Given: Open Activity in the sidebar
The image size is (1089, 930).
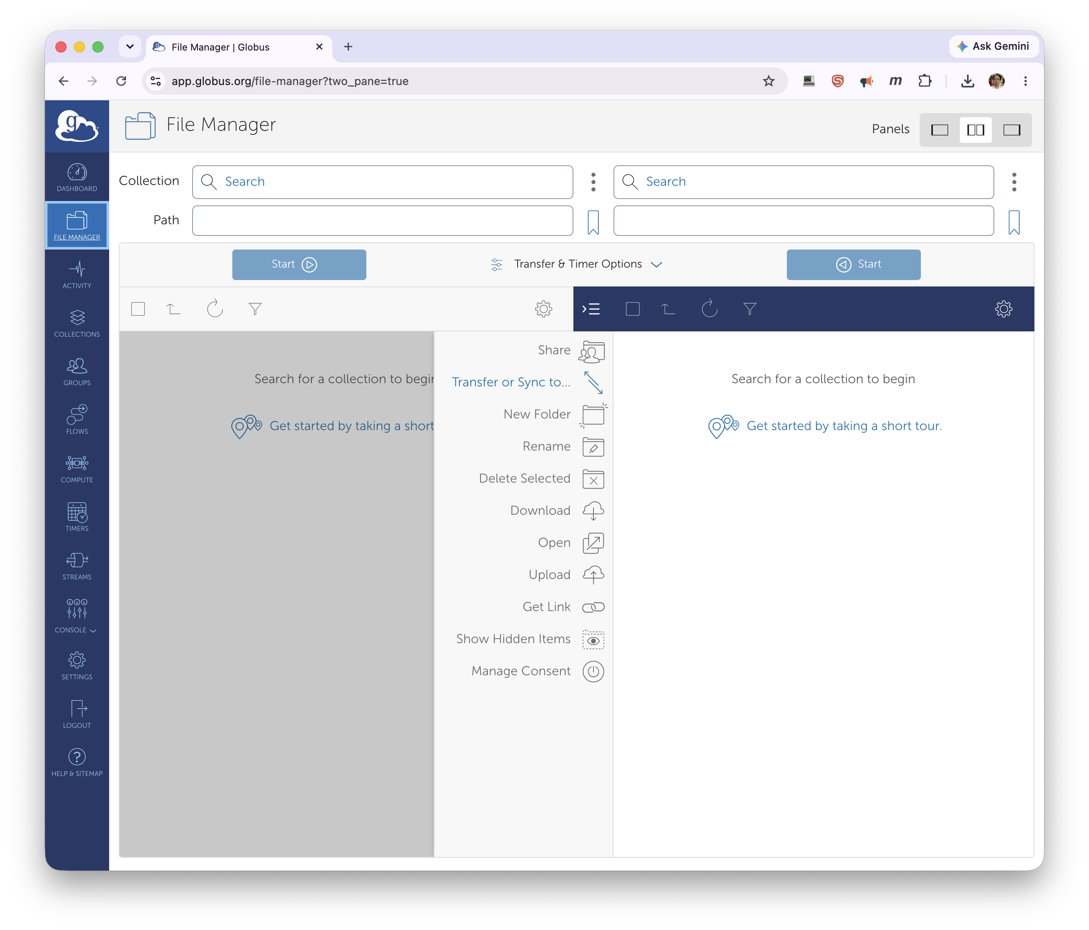Looking at the screenshot, I should 77,275.
